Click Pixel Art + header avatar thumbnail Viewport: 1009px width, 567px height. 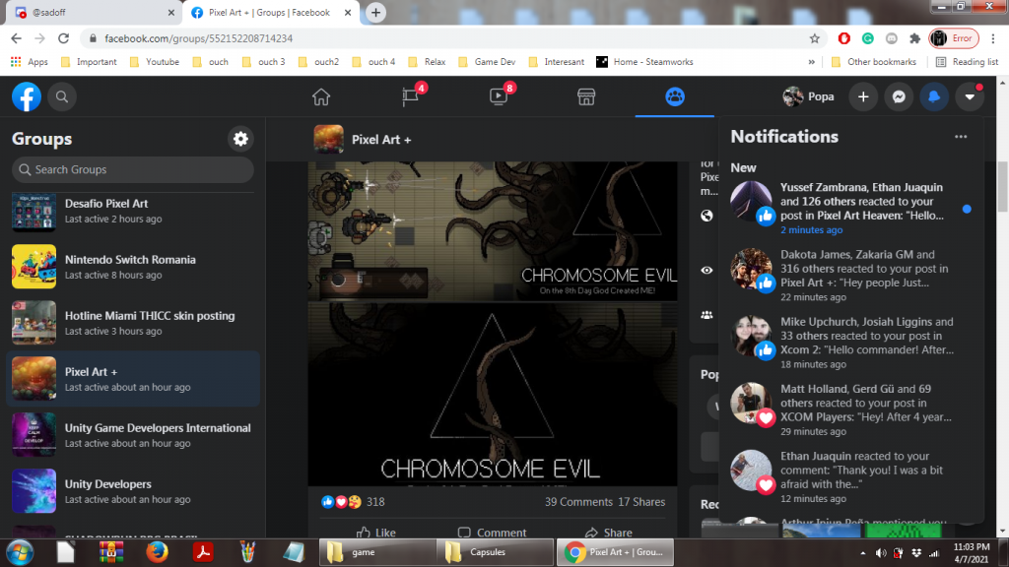tap(328, 140)
